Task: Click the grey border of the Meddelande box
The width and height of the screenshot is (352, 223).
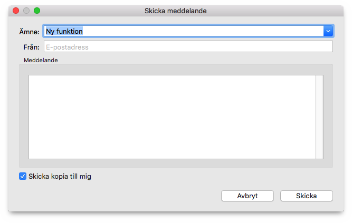Action: pyautogui.click(x=24, y=117)
